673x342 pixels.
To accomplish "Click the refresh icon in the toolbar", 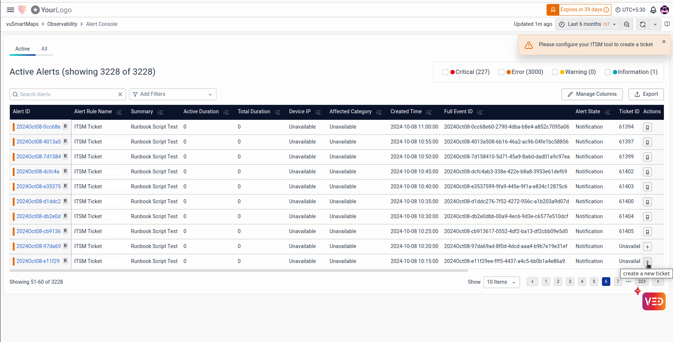I will 643,24.
